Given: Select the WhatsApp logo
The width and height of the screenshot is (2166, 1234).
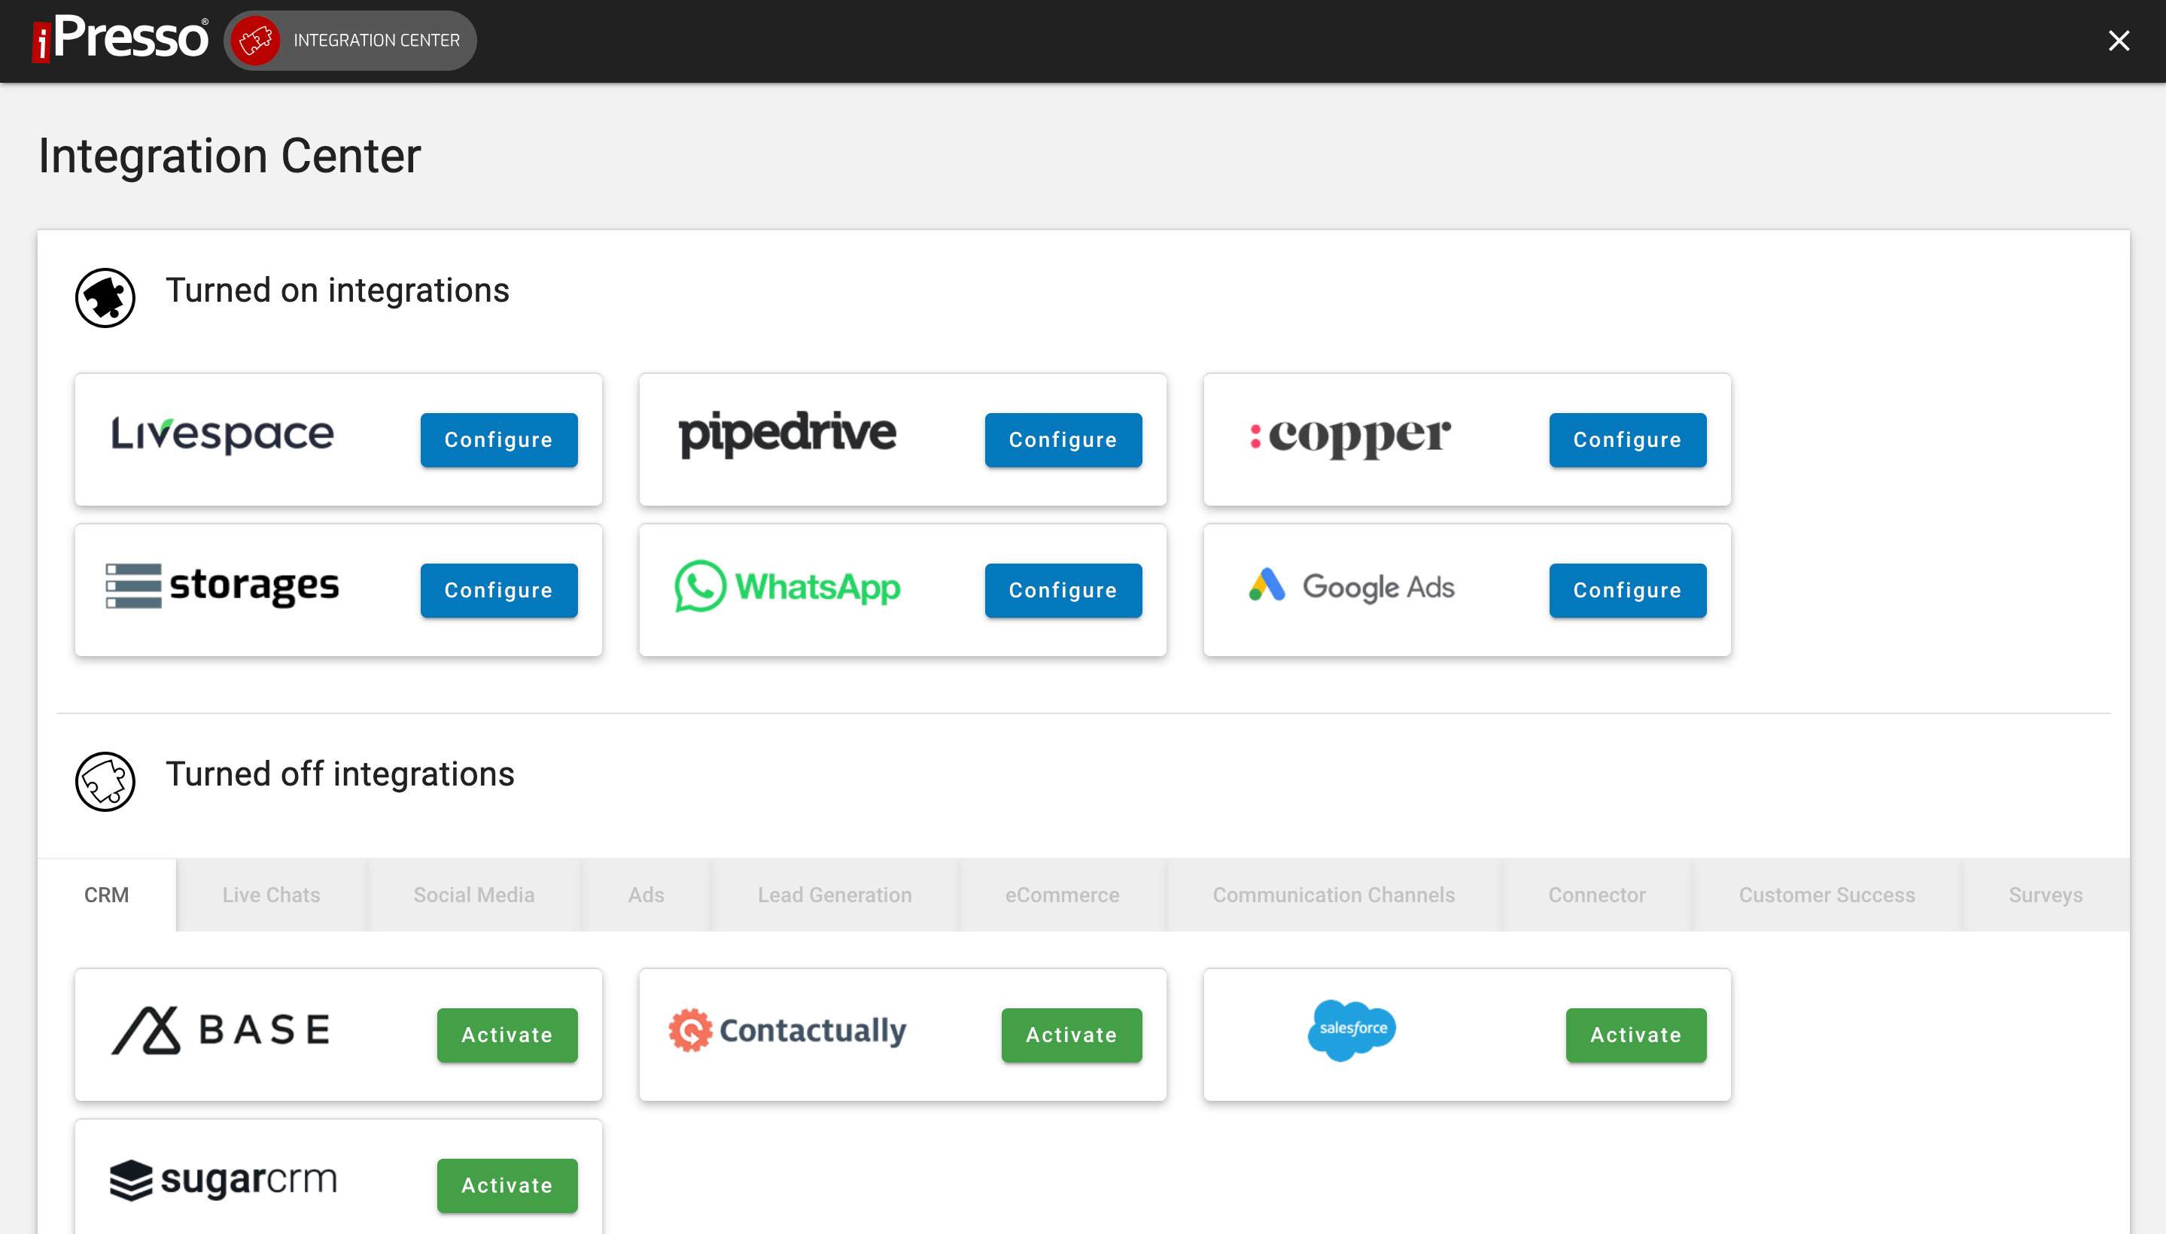Looking at the screenshot, I should 786,588.
